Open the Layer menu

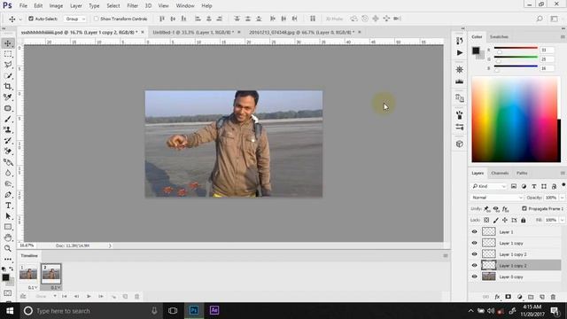click(x=75, y=6)
